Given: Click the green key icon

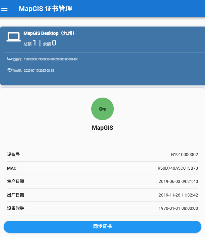Looking at the screenshot, I should (x=102, y=109).
